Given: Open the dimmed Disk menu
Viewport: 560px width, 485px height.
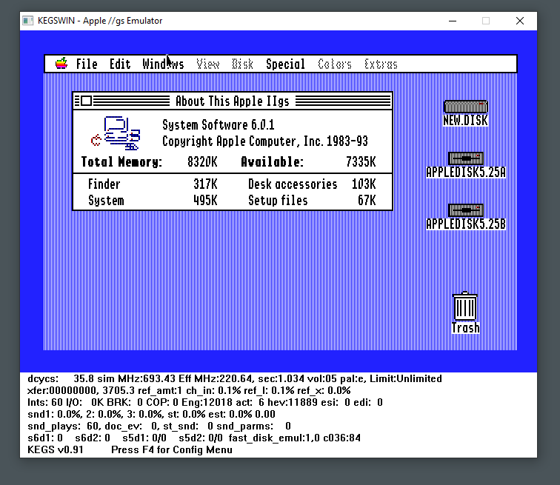Looking at the screenshot, I should pos(242,64).
